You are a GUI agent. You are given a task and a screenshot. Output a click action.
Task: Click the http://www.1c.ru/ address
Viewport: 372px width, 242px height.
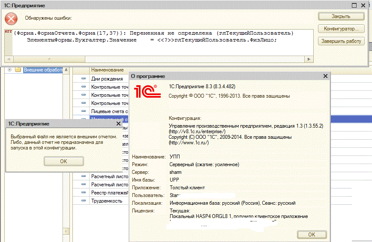tap(189, 143)
